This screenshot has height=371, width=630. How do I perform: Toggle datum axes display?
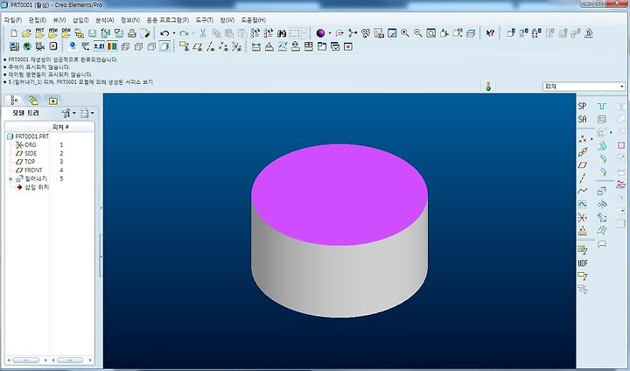coord(210,46)
